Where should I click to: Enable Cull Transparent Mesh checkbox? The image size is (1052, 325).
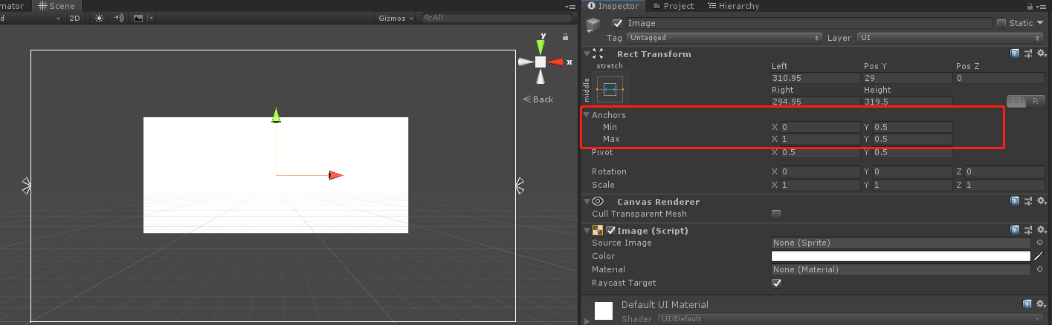(776, 214)
